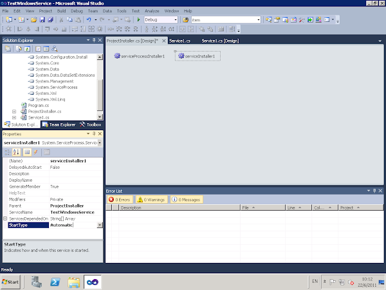Refresh the Solution Explorer tree

point(27,49)
